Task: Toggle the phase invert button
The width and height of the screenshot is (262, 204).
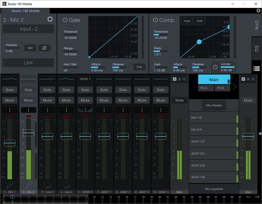Action: pyautogui.click(x=44, y=48)
